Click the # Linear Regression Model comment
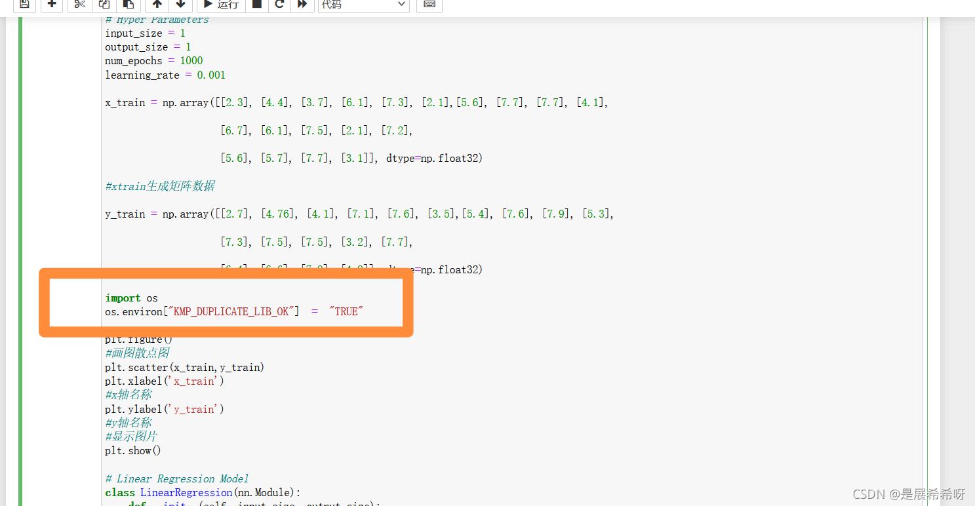Viewport: 975px width, 506px height. (177, 479)
